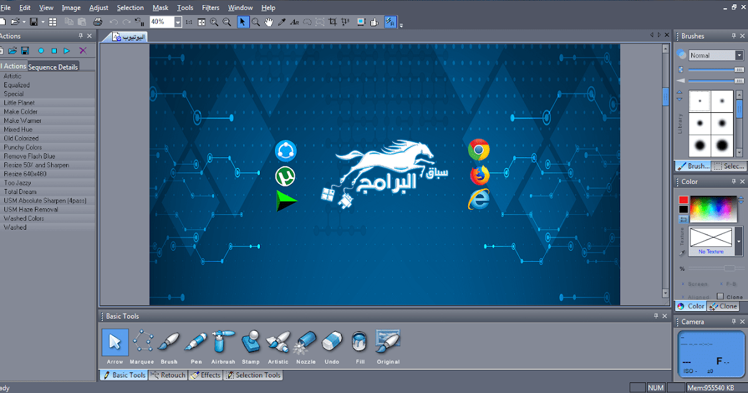Pin the Actions panel
Screen dimensions: 748x393
(80, 36)
